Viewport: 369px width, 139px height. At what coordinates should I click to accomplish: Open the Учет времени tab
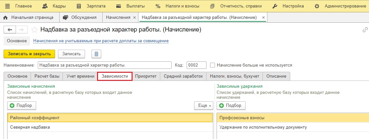pyautogui.click(x=80, y=76)
